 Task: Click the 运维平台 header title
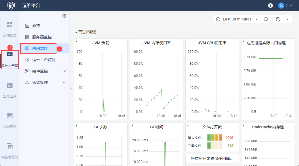point(31,6)
